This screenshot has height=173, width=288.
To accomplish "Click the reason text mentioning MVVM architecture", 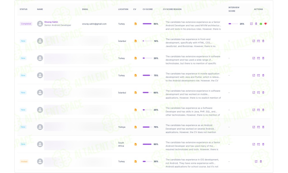I will coord(193,26).
